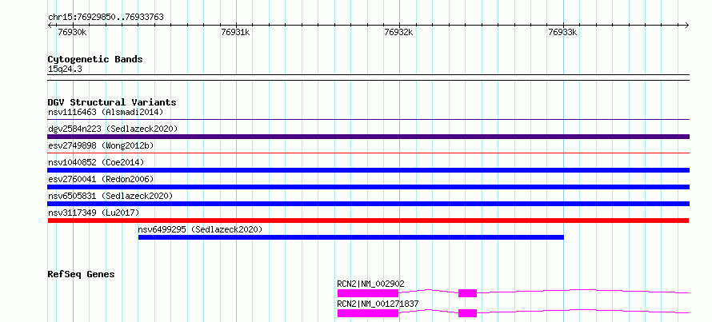Open the nsv6499295 (Sedlazeck2020) label
The image size is (712, 322).
coord(200,229)
